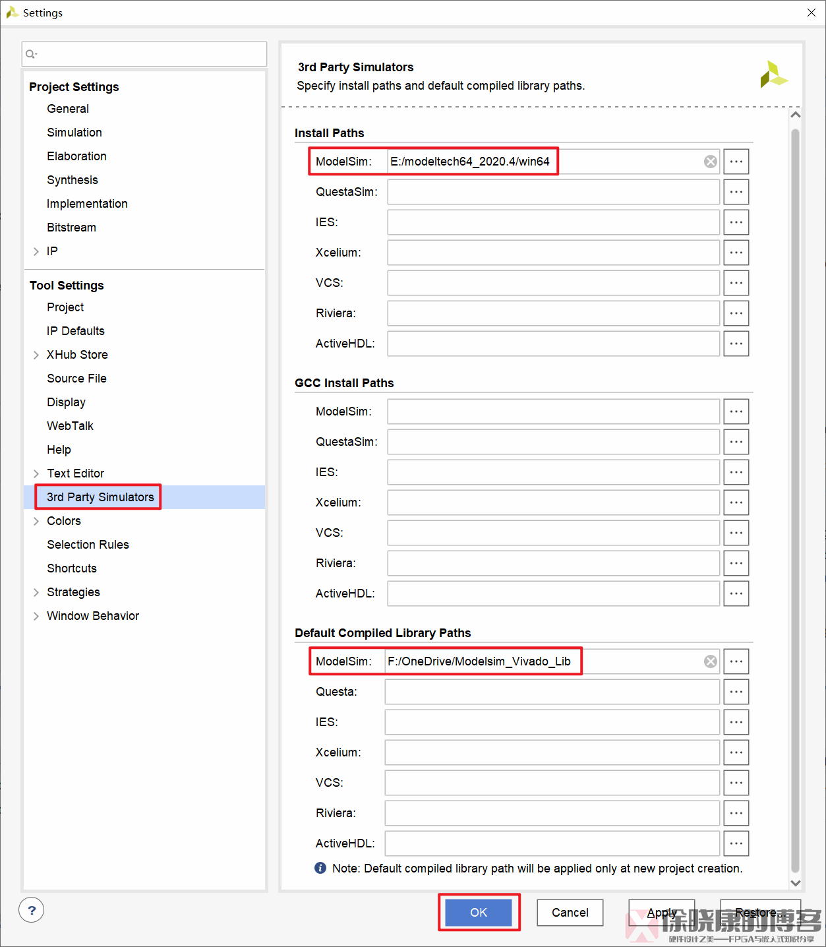Expand the Colors node
Image resolution: width=826 pixels, height=947 pixels.
(36, 521)
